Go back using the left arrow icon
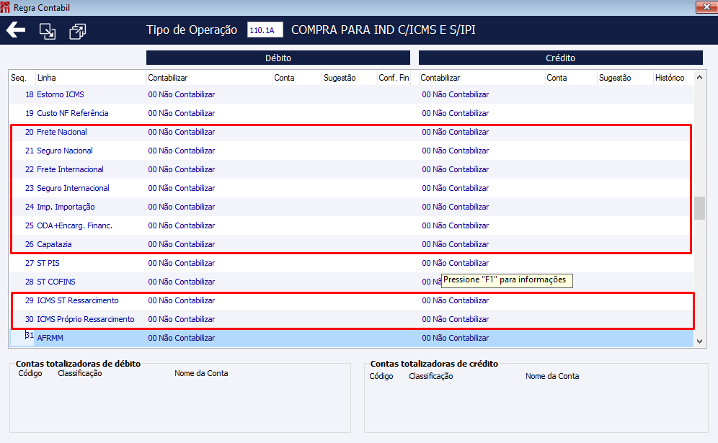Screen dimensions: 718x443 pyautogui.click(x=16, y=30)
